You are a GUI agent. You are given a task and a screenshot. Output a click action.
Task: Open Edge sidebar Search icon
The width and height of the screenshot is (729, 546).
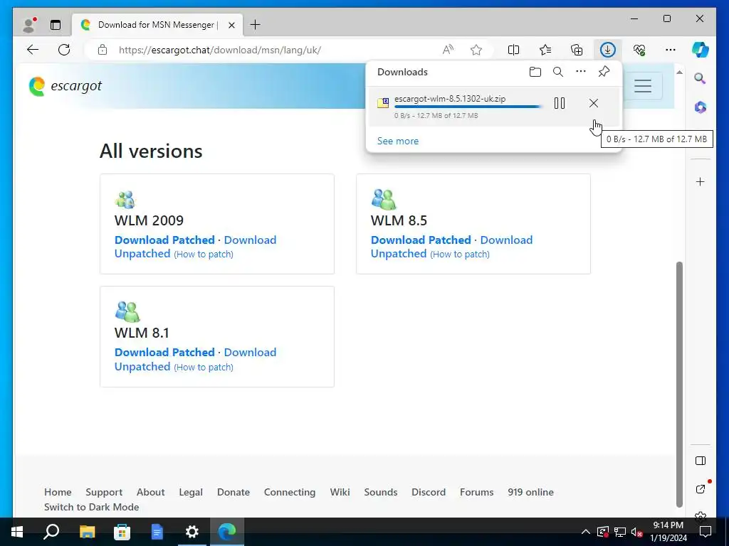[701, 78]
